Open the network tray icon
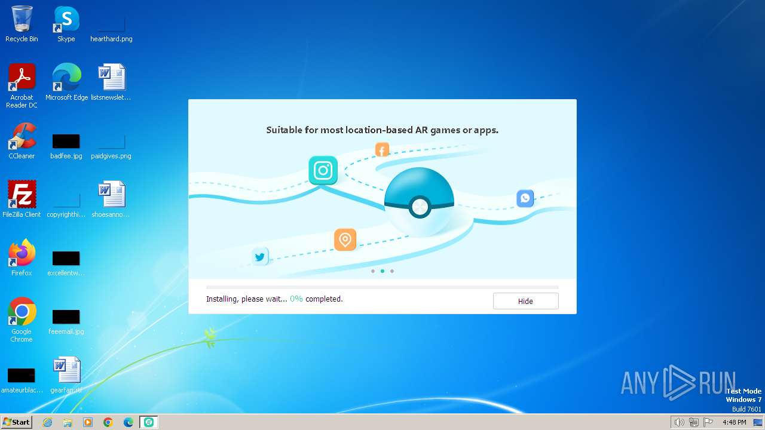This screenshot has width=765, height=430. pos(694,422)
